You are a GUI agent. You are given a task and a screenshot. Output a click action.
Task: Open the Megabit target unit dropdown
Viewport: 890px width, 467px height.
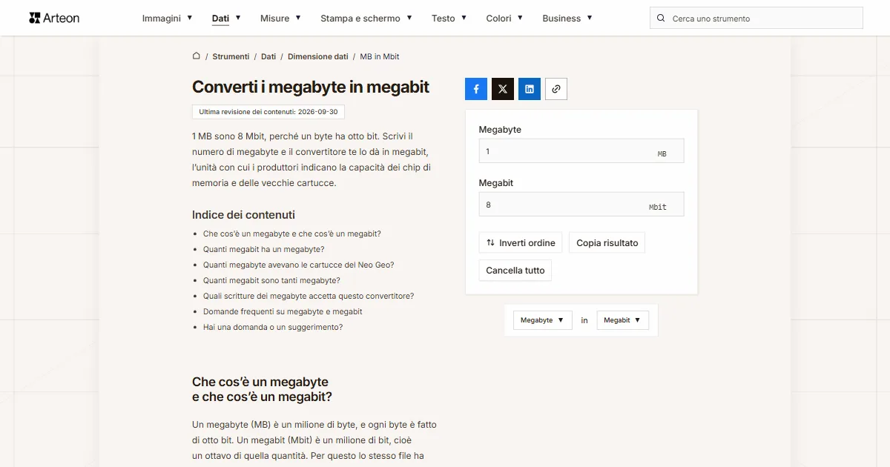pyautogui.click(x=623, y=320)
